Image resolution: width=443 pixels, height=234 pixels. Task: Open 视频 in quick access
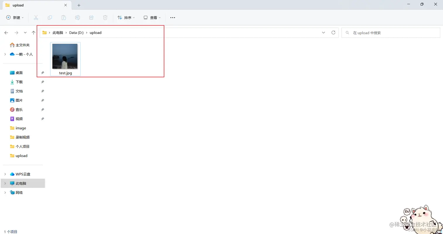(16, 119)
